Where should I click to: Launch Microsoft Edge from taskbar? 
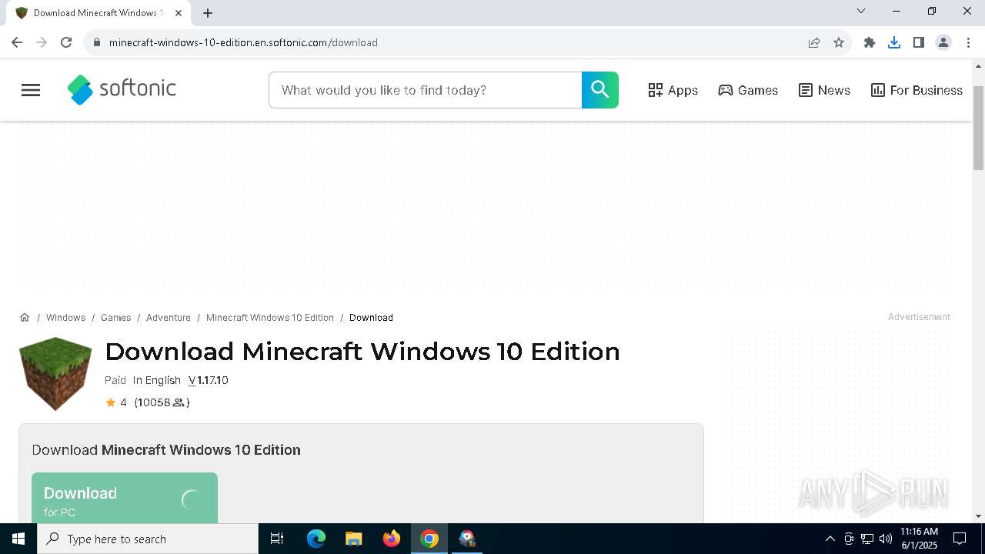[x=316, y=539]
